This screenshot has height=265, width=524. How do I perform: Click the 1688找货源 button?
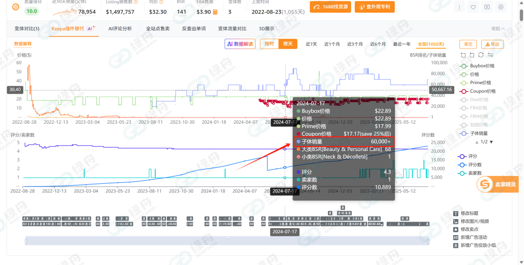tap(330, 7)
